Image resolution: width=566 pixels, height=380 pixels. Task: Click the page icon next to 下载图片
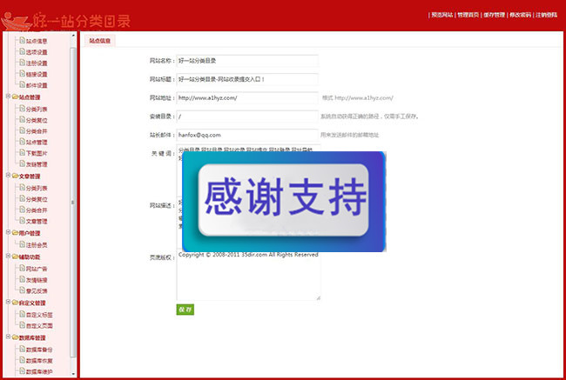[22, 152]
